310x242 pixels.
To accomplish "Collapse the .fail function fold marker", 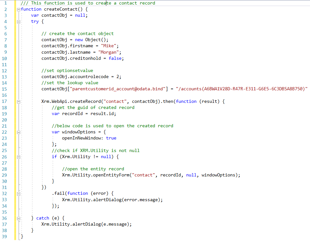I will (x=18, y=193).
